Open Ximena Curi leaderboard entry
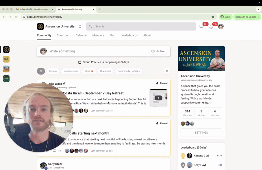Image resolution: width=262 pixels, height=170 pixels. (201, 156)
